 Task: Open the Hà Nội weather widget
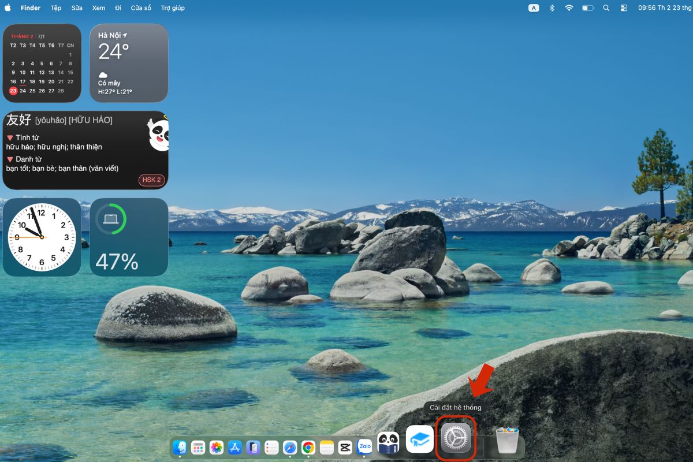pyautogui.click(x=129, y=63)
